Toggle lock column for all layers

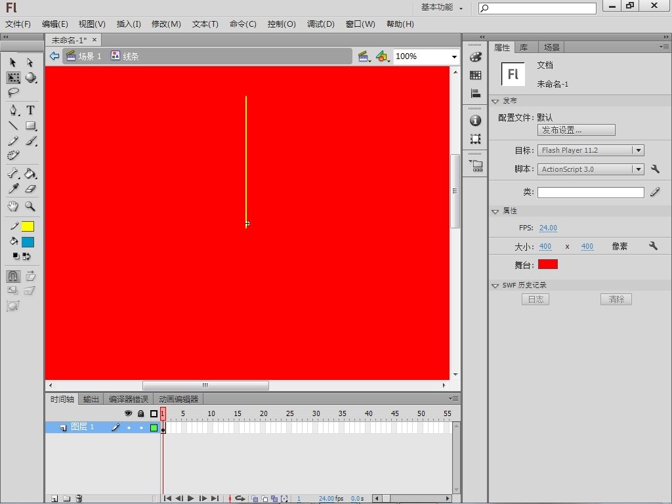[x=140, y=413]
